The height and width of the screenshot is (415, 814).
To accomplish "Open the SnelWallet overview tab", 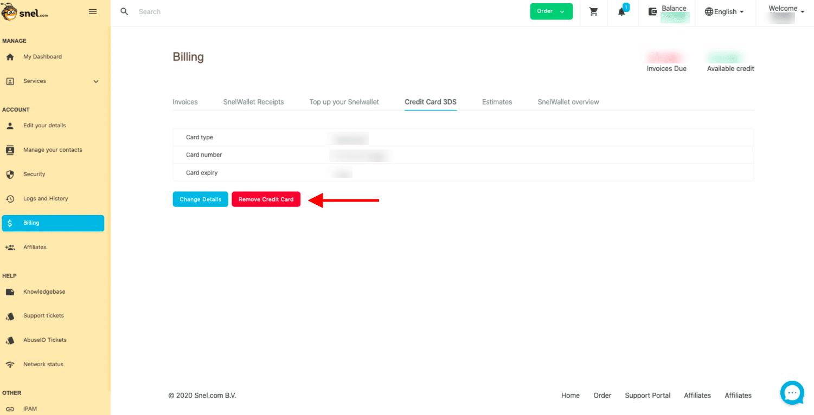I will coord(568,102).
